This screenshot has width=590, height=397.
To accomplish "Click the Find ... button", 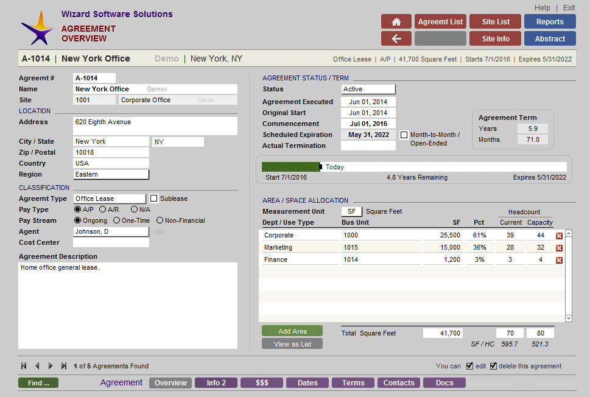I will (38, 383).
